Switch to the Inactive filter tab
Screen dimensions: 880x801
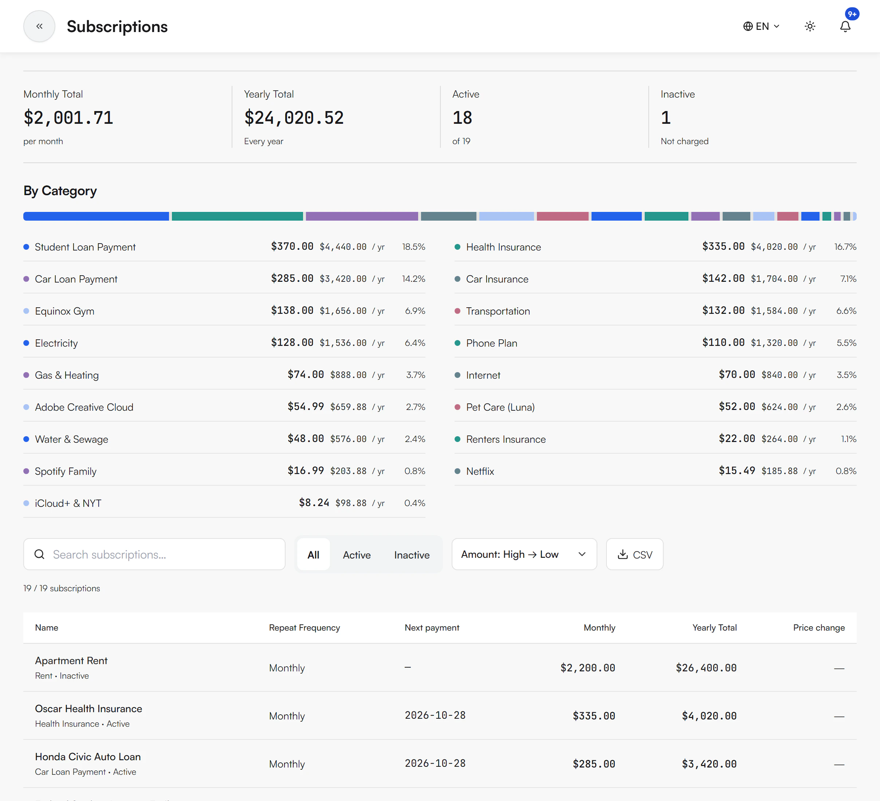[412, 555]
